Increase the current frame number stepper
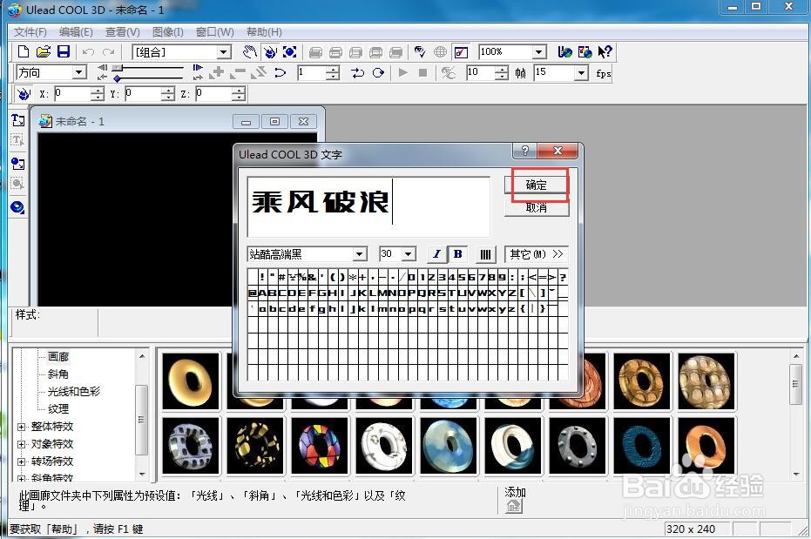The height and width of the screenshot is (539, 811). 334,70
